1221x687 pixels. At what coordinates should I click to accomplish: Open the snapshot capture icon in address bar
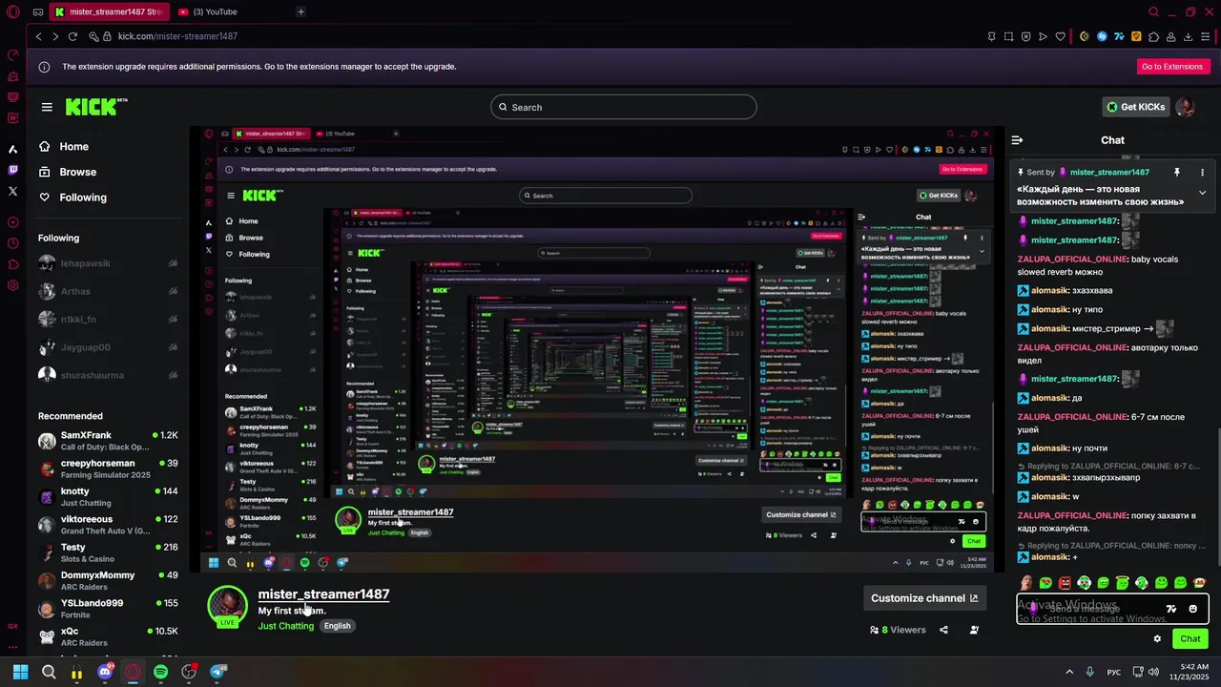click(x=1008, y=36)
